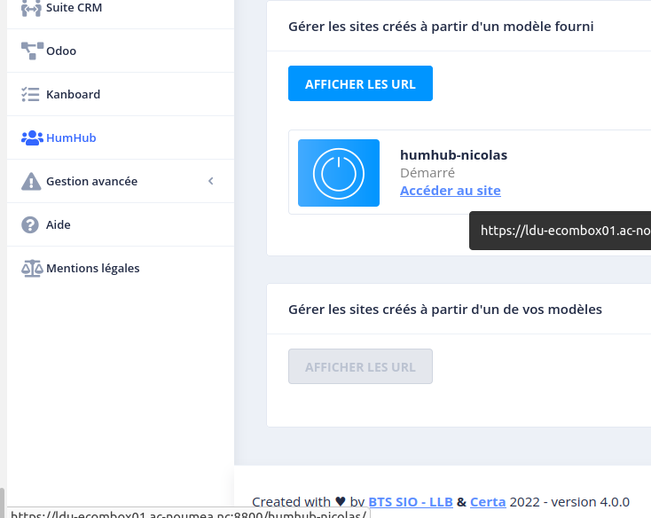Click the Kanboard checklist icon
651x518 pixels.
coord(31,94)
